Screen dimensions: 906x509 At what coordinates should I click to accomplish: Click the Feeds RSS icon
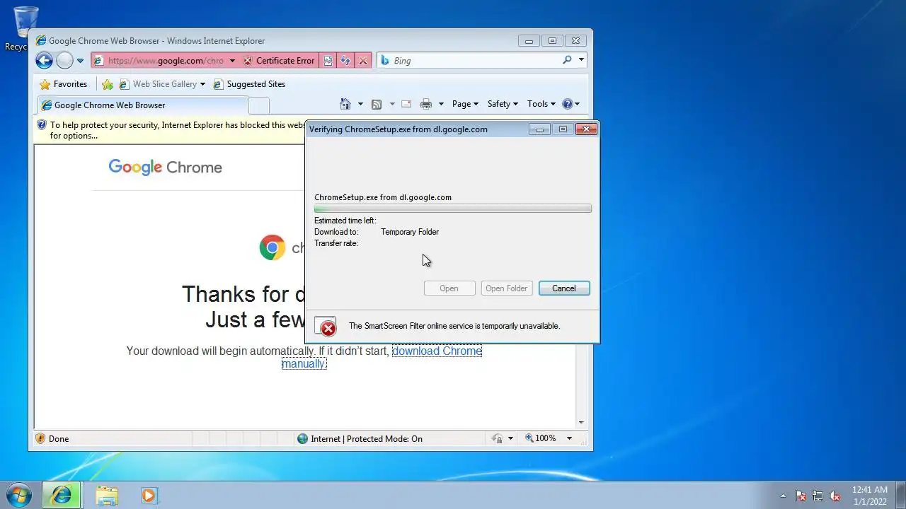click(x=377, y=104)
